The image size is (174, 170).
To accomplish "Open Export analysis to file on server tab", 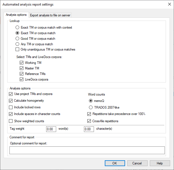I will [50, 15].
